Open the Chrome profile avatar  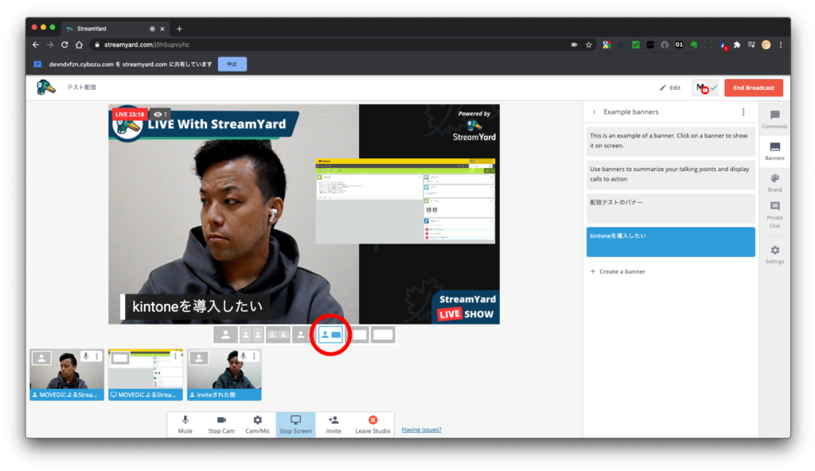tap(766, 45)
